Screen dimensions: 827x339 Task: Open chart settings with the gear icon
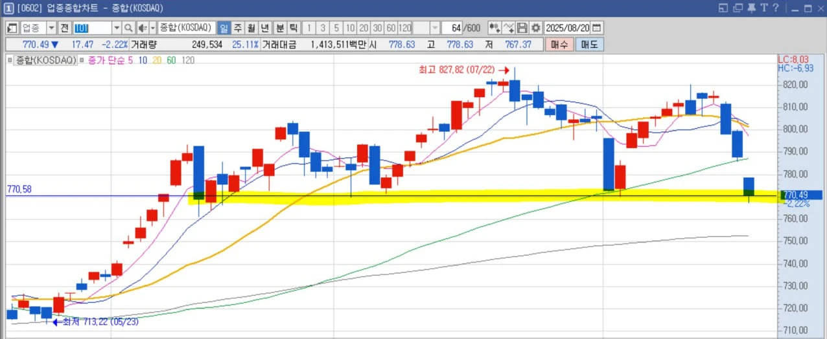coord(535,28)
